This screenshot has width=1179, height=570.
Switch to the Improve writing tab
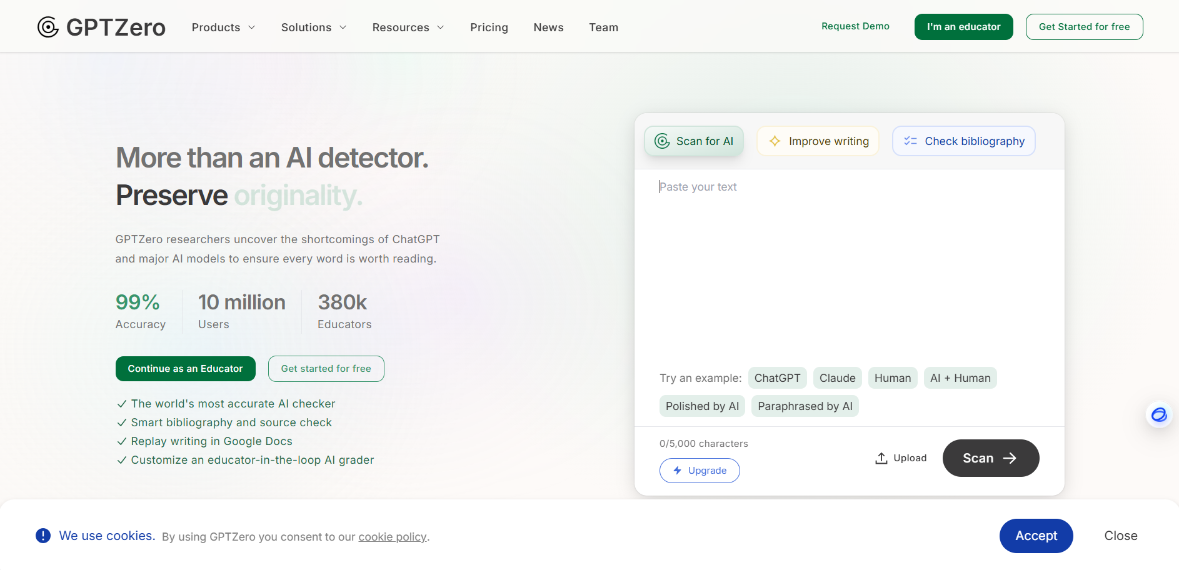point(818,141)
